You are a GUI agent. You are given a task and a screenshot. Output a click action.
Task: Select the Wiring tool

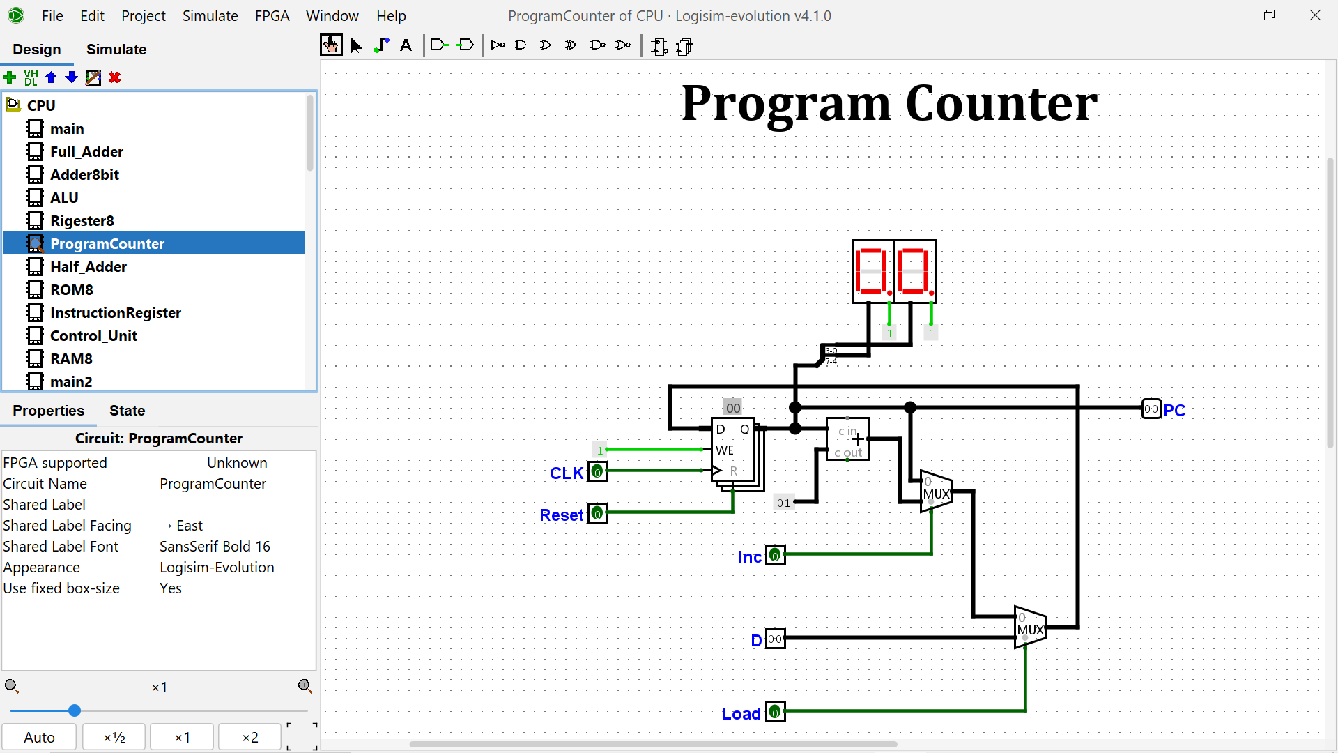(x=381, y=46)
